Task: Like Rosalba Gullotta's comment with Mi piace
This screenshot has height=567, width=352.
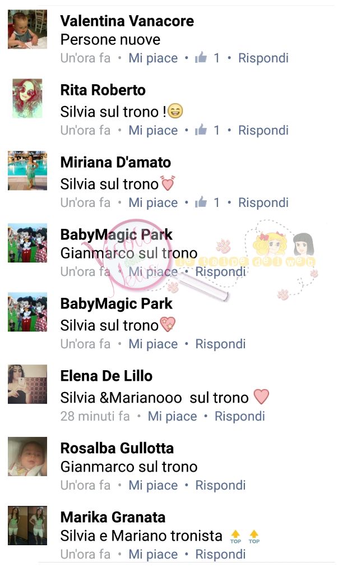Action: (153, 485)
